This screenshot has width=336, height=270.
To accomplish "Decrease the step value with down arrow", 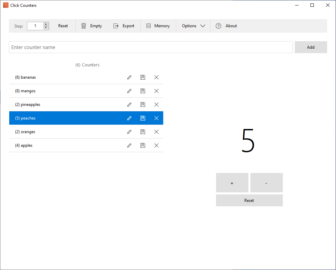I will [x=46, y=28].
